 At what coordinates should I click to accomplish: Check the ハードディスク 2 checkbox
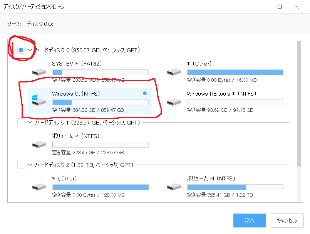(21, 165)
